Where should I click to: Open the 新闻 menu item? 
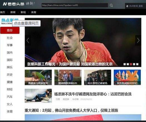pyautogui.click(x=13, y=12)
